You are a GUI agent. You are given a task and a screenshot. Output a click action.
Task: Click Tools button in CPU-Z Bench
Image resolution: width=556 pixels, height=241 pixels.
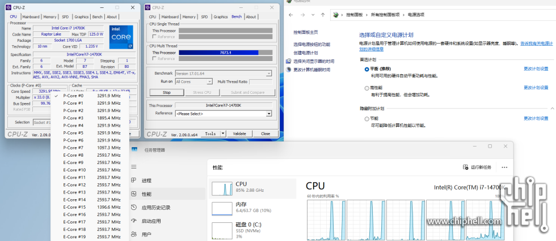(210, 134)
